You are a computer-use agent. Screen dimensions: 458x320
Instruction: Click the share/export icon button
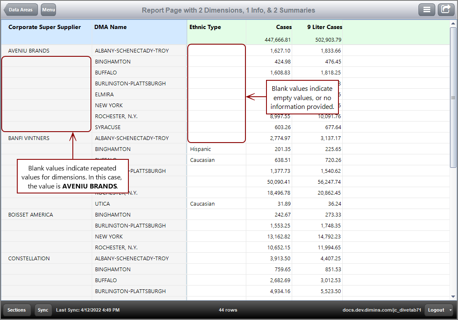pos(446,10)
